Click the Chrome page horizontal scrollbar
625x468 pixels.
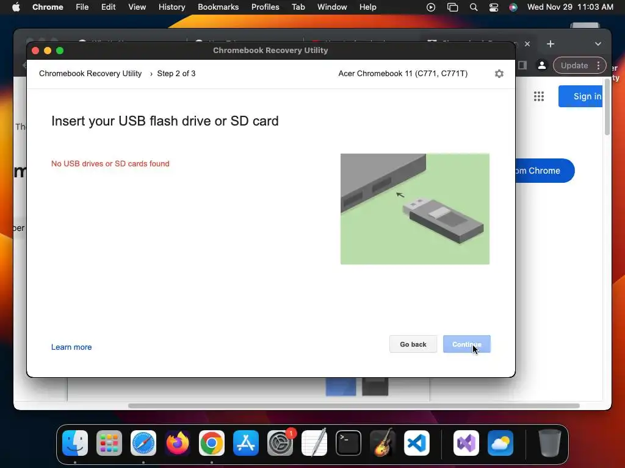354,406
